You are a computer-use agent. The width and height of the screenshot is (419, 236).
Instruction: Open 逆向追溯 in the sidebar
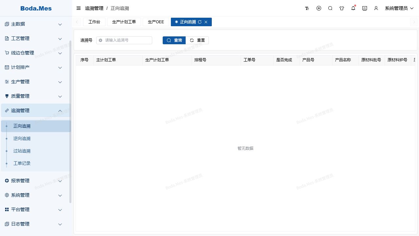tap(36, 139)
